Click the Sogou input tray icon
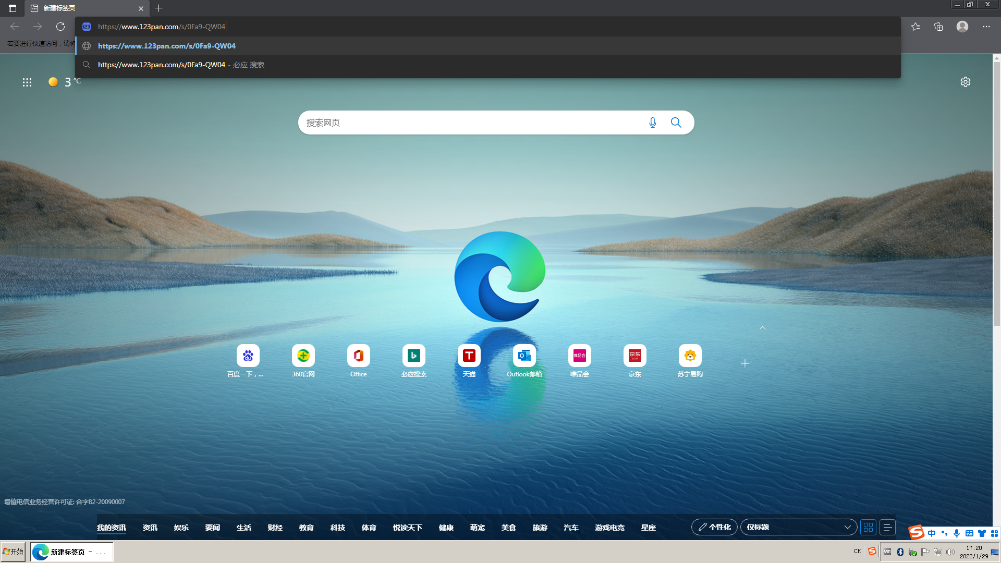This screenshot has height=563, width=1001. [872, 552]
